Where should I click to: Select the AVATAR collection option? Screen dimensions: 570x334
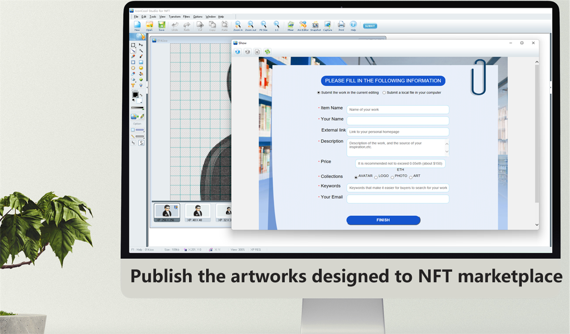(356, 177)
